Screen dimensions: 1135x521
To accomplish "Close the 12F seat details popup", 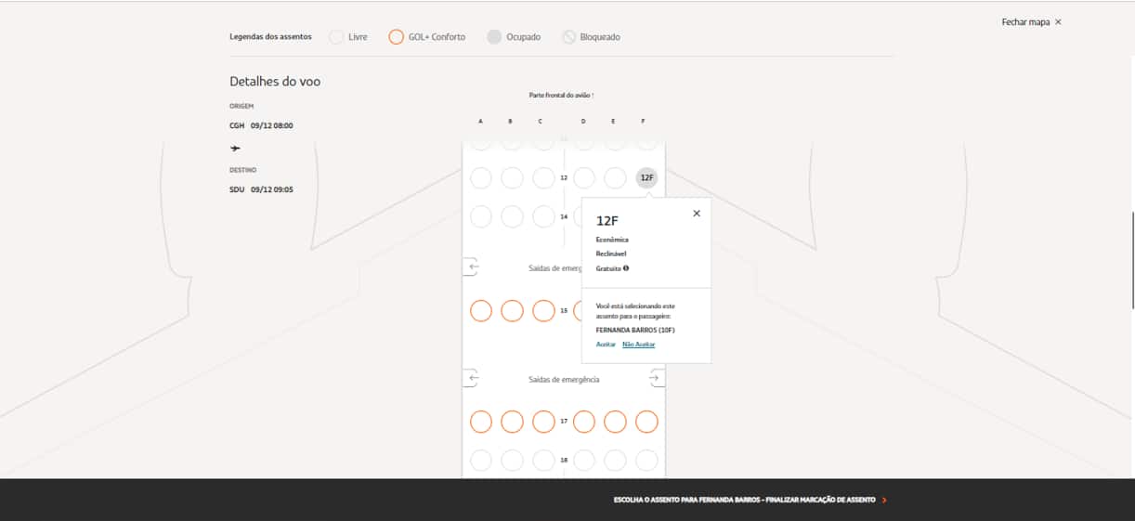I will coord(697,214).
